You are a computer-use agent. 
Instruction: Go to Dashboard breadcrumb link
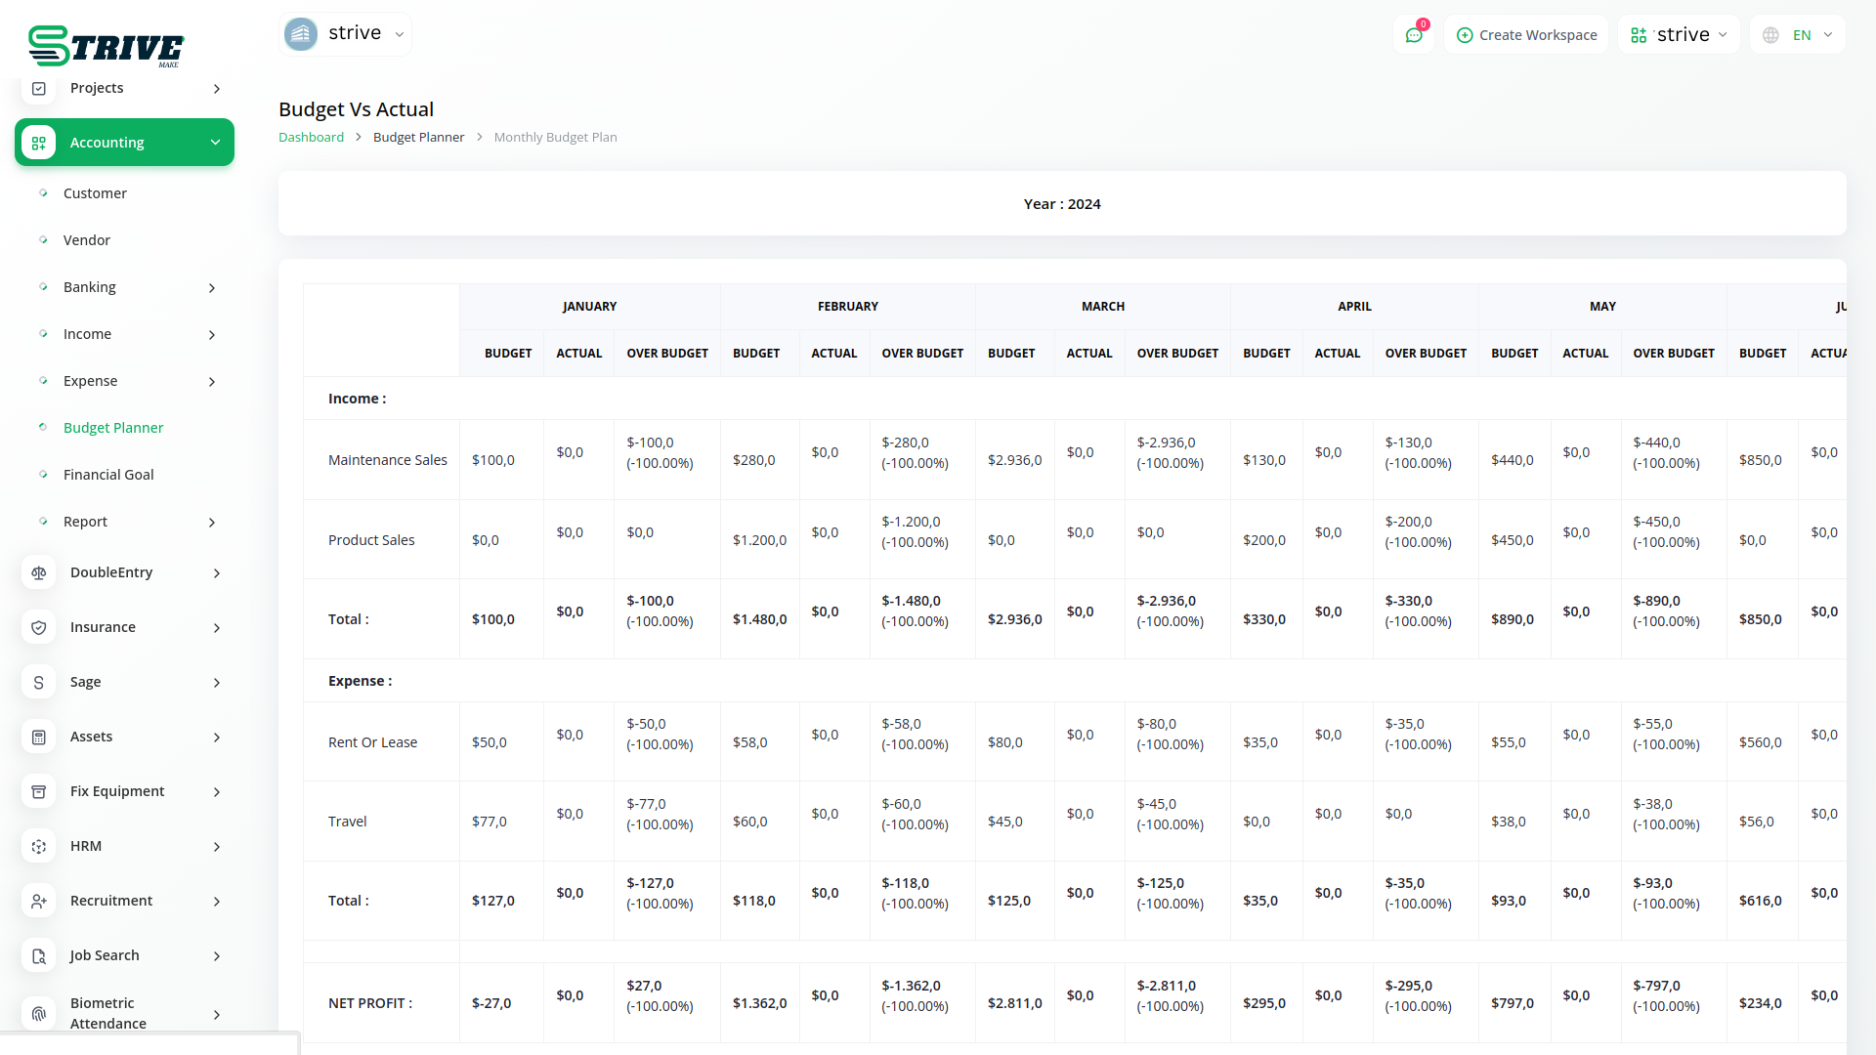(311, 138)
